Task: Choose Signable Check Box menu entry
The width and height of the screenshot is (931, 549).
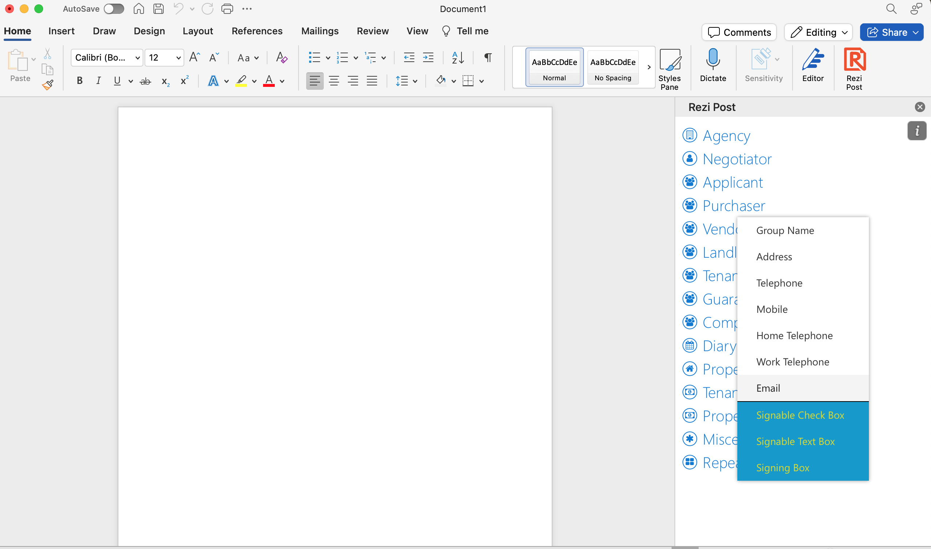Action: pyautogui.click(x=803, y=415)
